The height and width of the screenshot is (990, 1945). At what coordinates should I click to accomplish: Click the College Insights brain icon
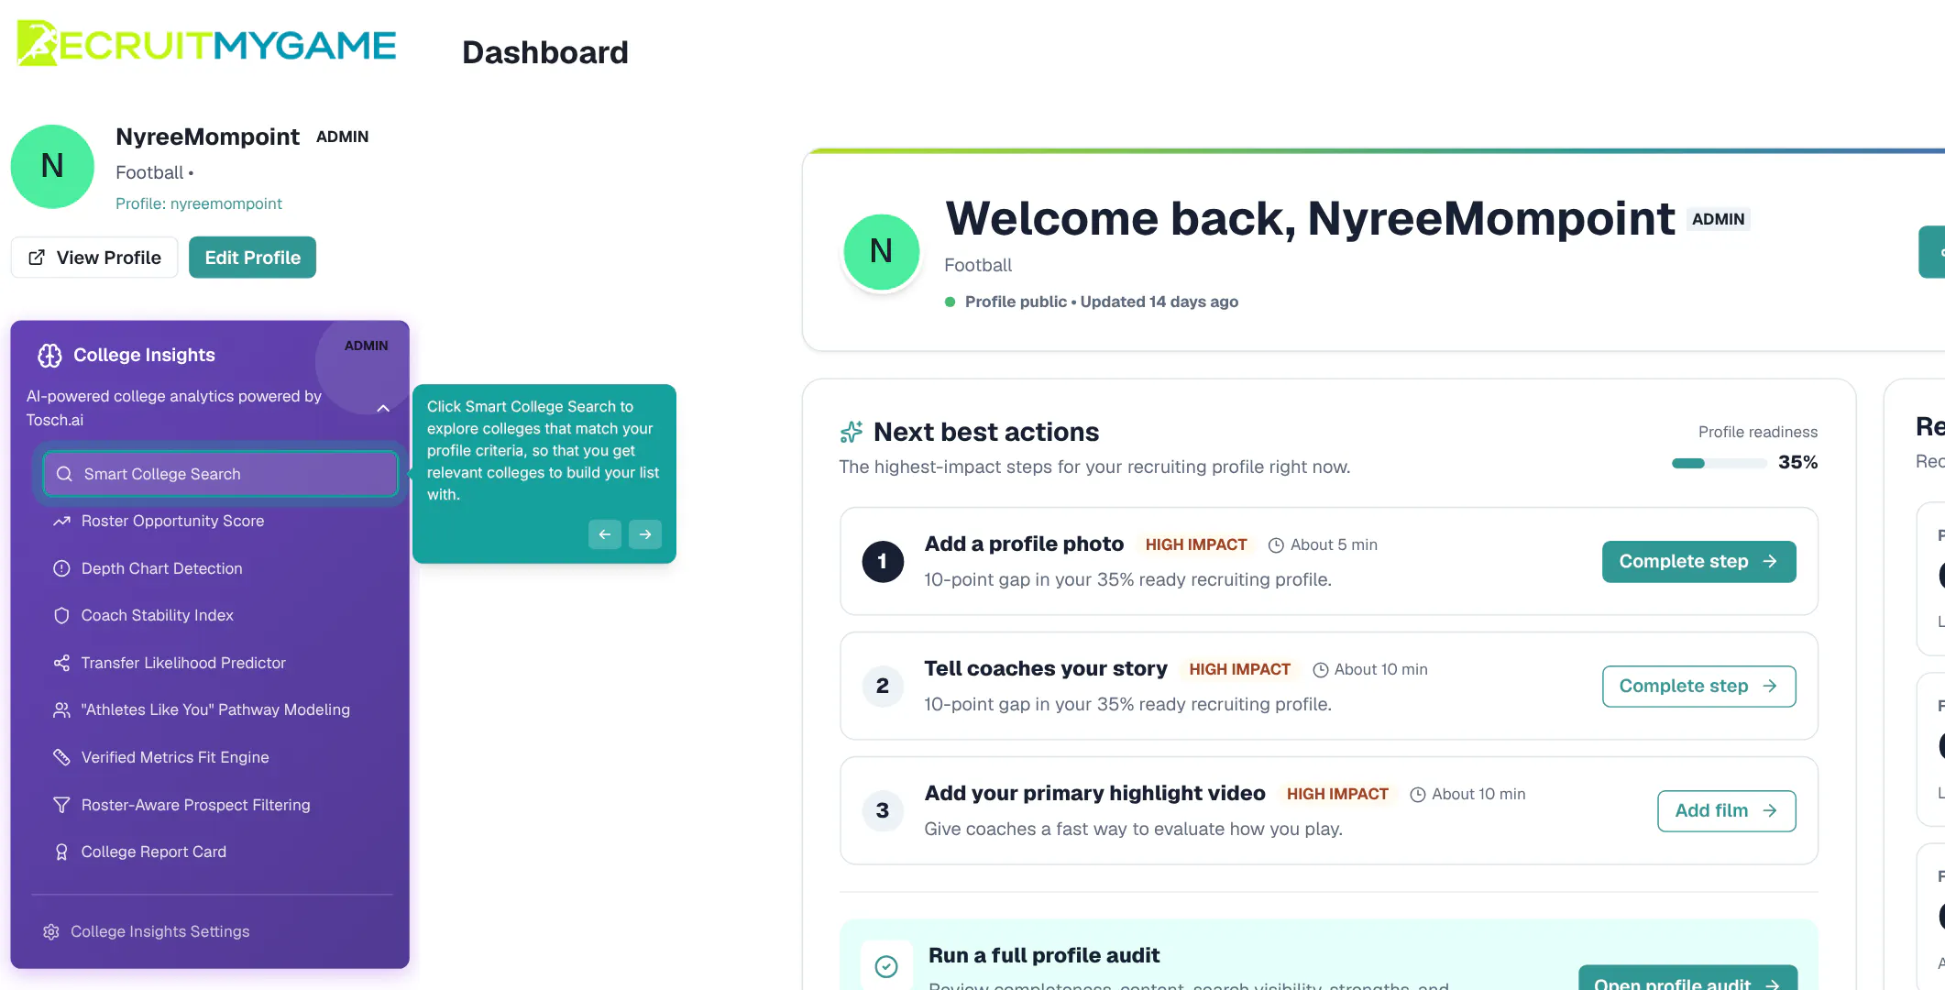[49, 355]
